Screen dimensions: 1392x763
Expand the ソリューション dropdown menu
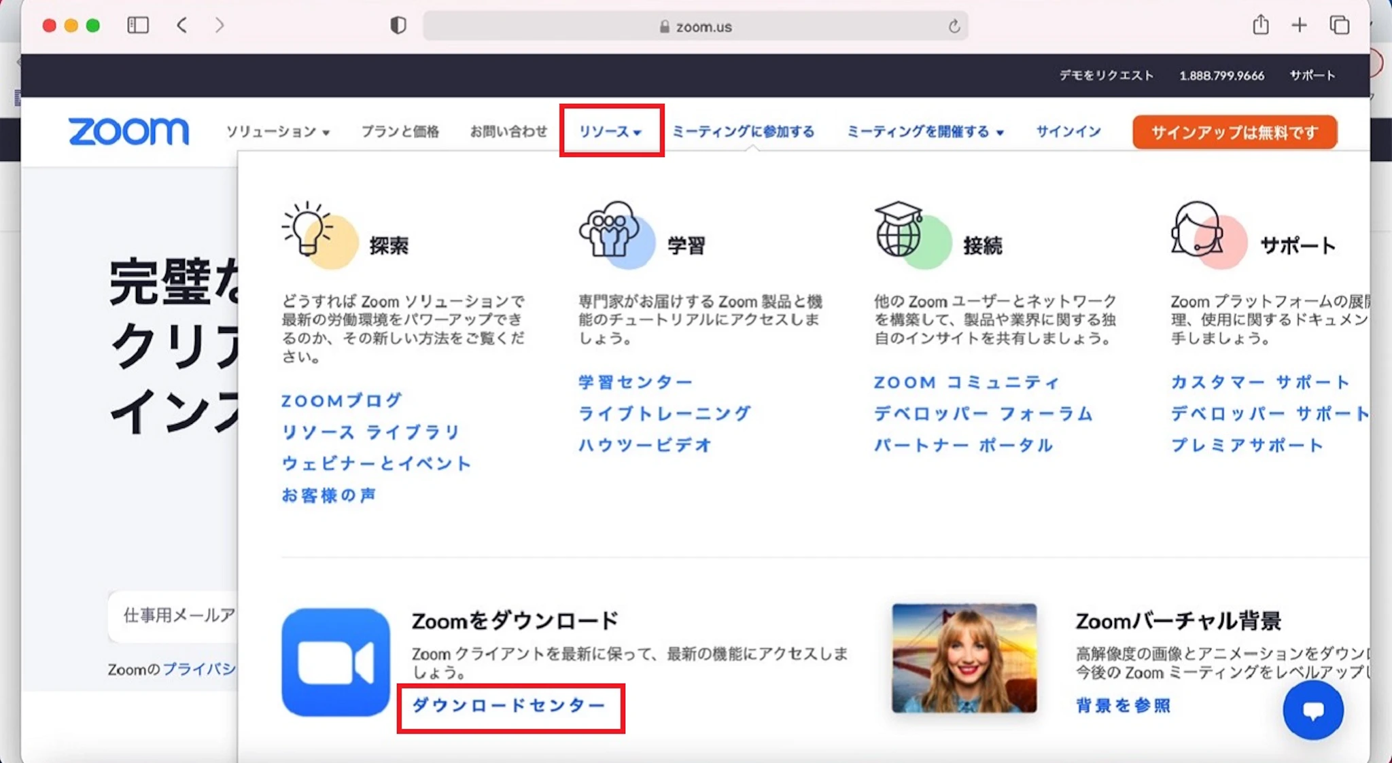point(277,132)
